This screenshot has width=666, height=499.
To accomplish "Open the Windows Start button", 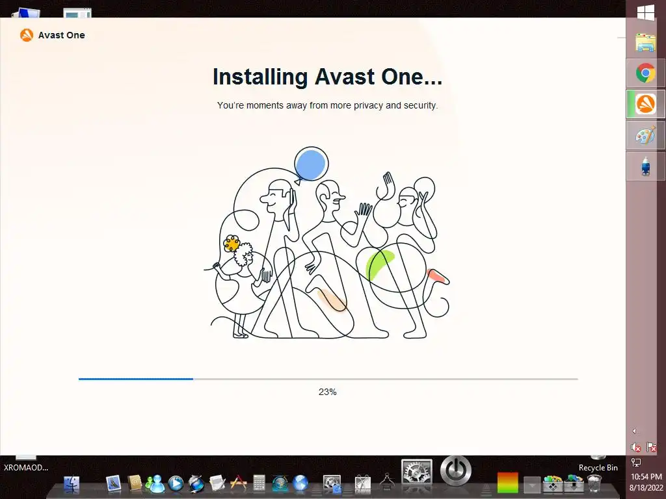I will pos(646,13).
